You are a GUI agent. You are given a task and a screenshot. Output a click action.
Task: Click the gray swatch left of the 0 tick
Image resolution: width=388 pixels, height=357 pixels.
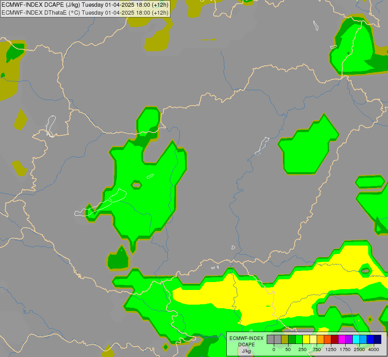[270, 340]
